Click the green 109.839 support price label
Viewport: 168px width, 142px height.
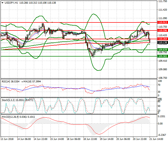(163, 50)
